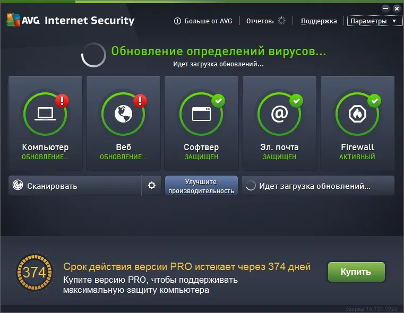The image size is (404, 313).
Task: Click the Купить button
Action: coord(356,272)
